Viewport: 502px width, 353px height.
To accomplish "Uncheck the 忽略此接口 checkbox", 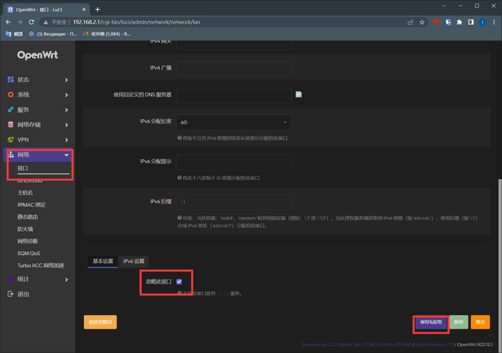I will pos(179,281).
